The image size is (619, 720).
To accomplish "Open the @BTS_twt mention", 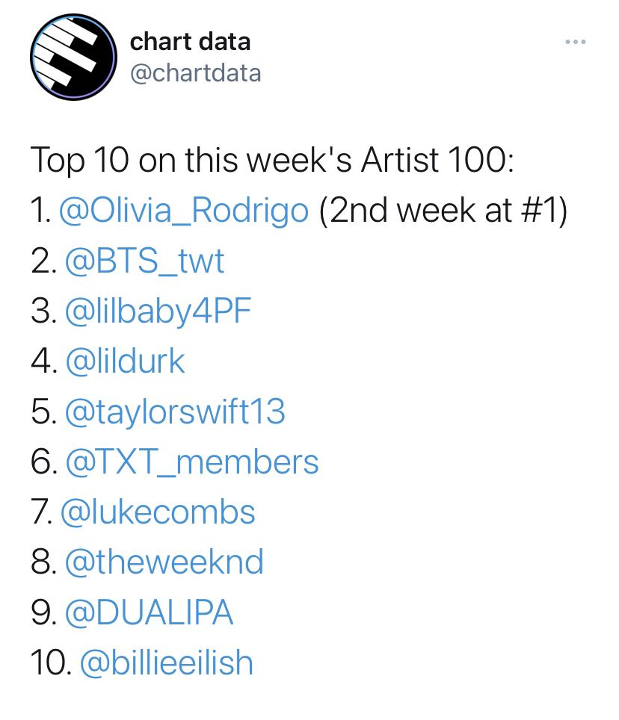I will click(x=145, y=261).
